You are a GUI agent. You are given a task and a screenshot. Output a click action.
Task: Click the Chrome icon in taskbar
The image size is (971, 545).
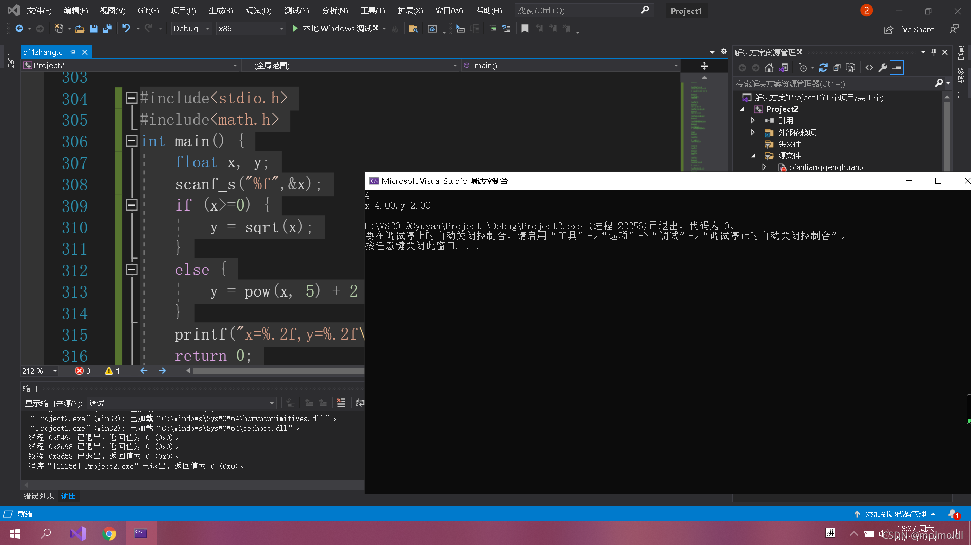(x=109, y=533)
